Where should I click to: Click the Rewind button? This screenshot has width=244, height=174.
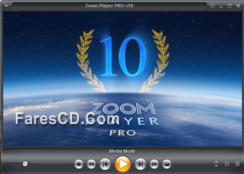click(91, 163)
